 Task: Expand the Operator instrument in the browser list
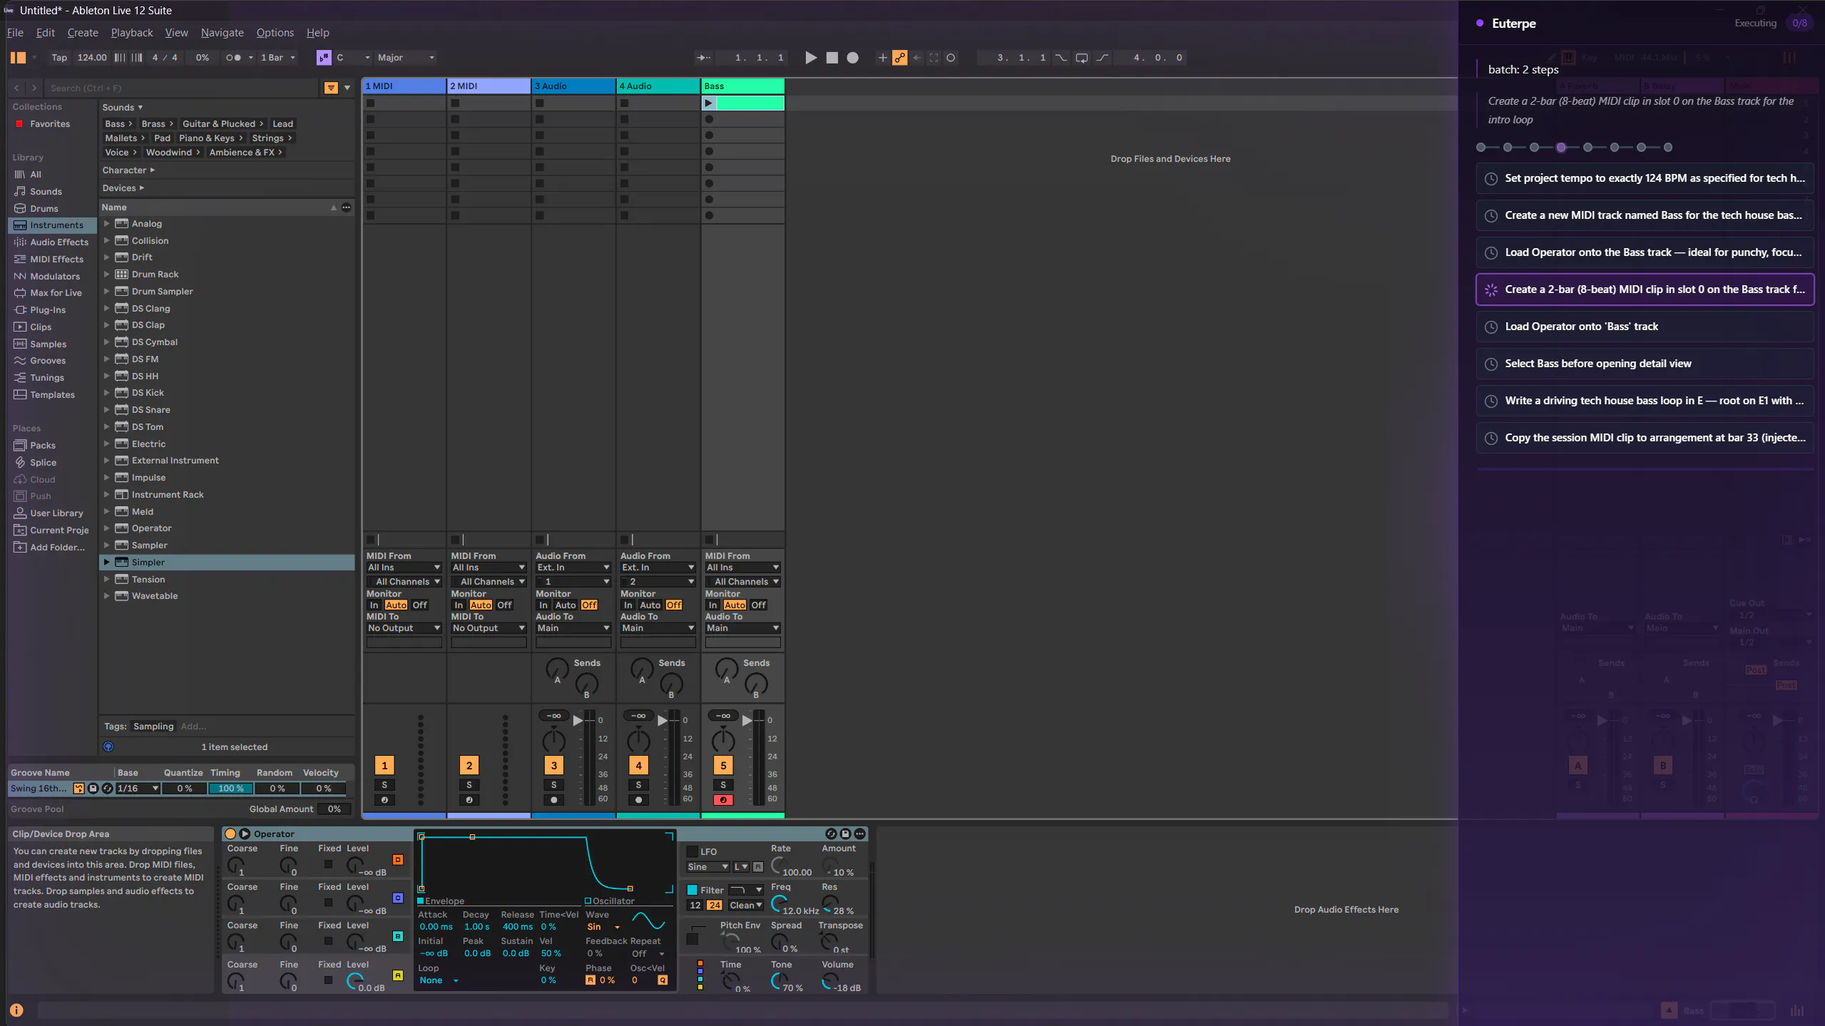107,528
